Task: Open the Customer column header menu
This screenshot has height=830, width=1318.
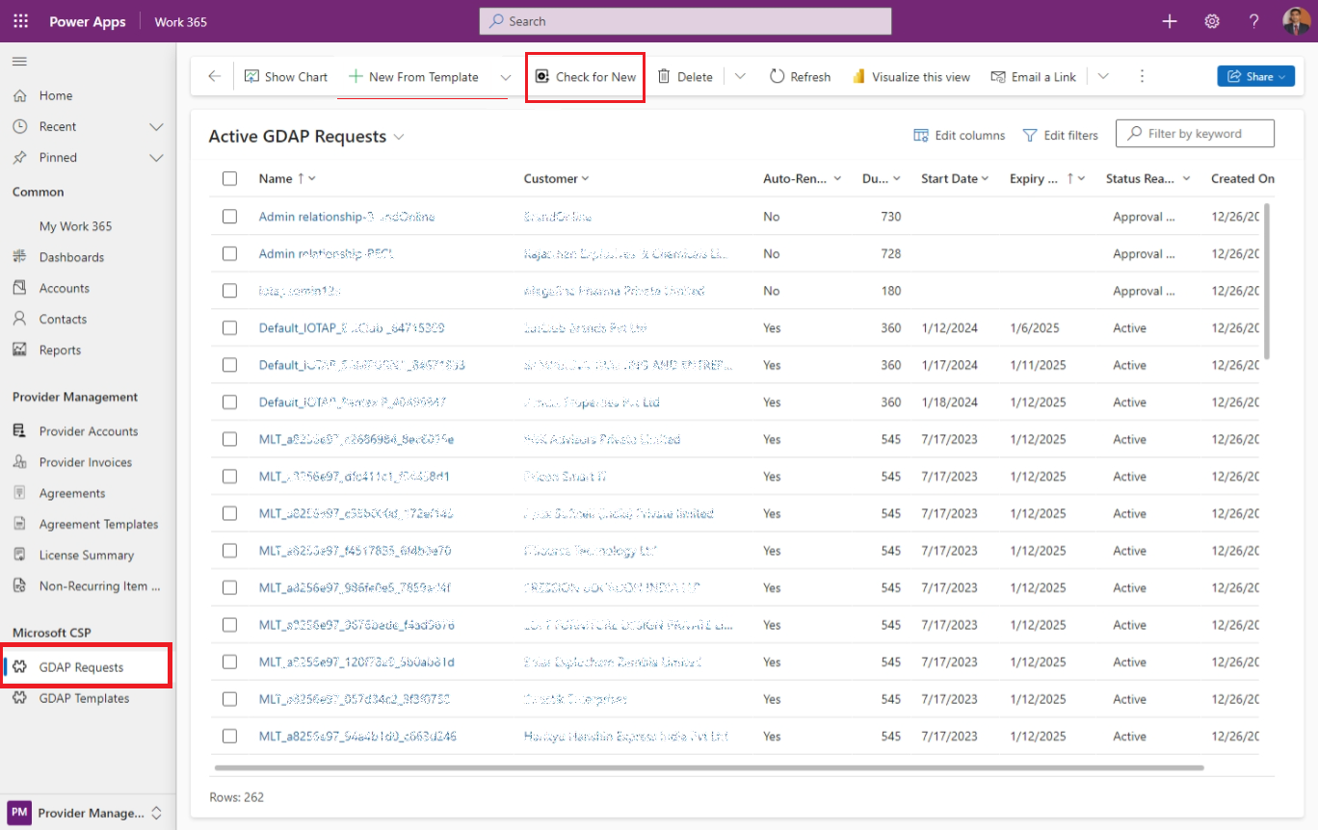Action: (x=556, y=178)
